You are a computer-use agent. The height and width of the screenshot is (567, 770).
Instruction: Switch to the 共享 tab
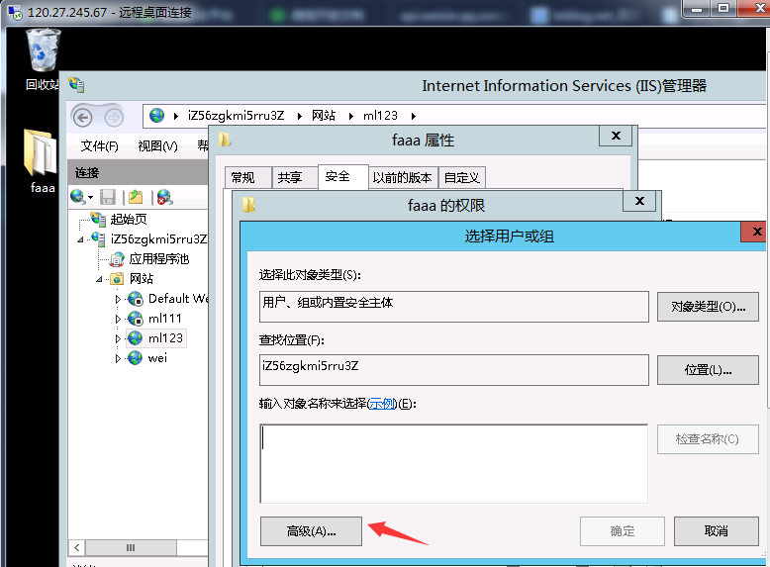point(290,177)
